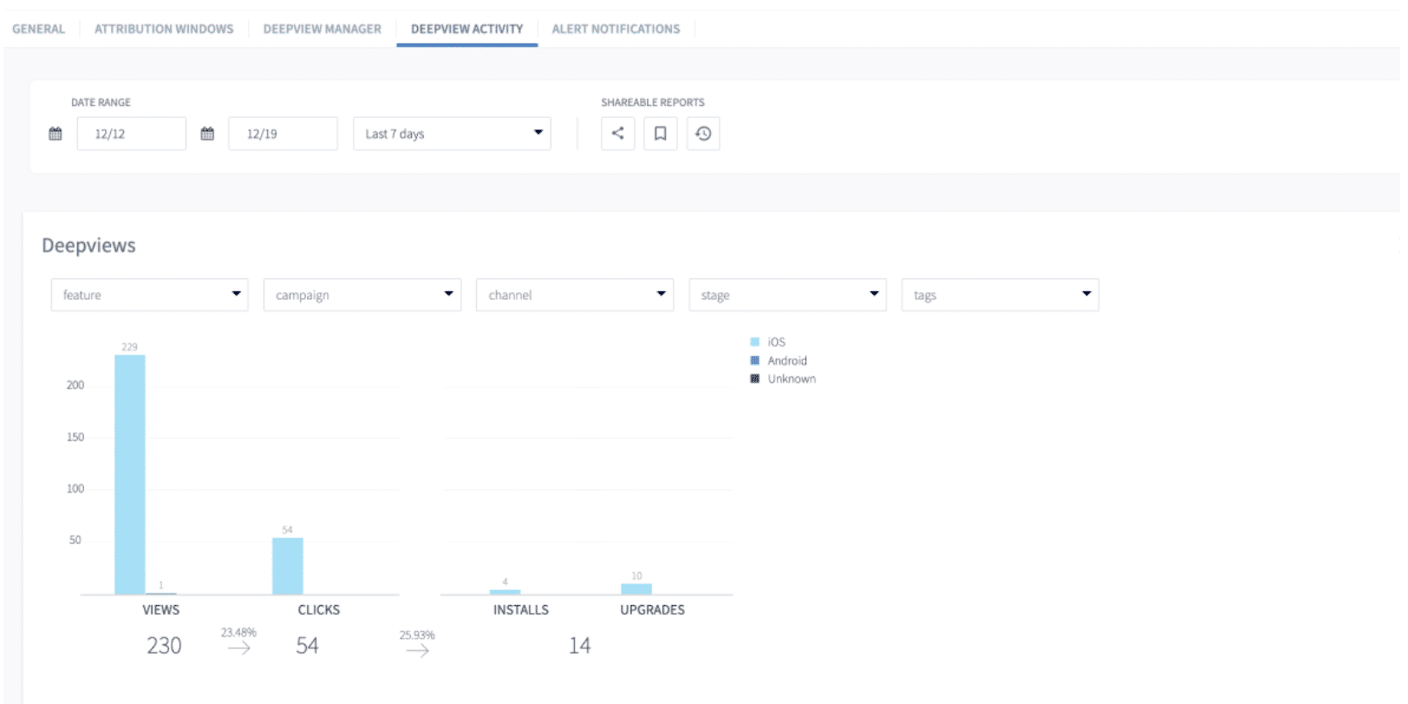Open the report history clock icon
Viewport: 1408px width, 704px height.
[703, 134]
